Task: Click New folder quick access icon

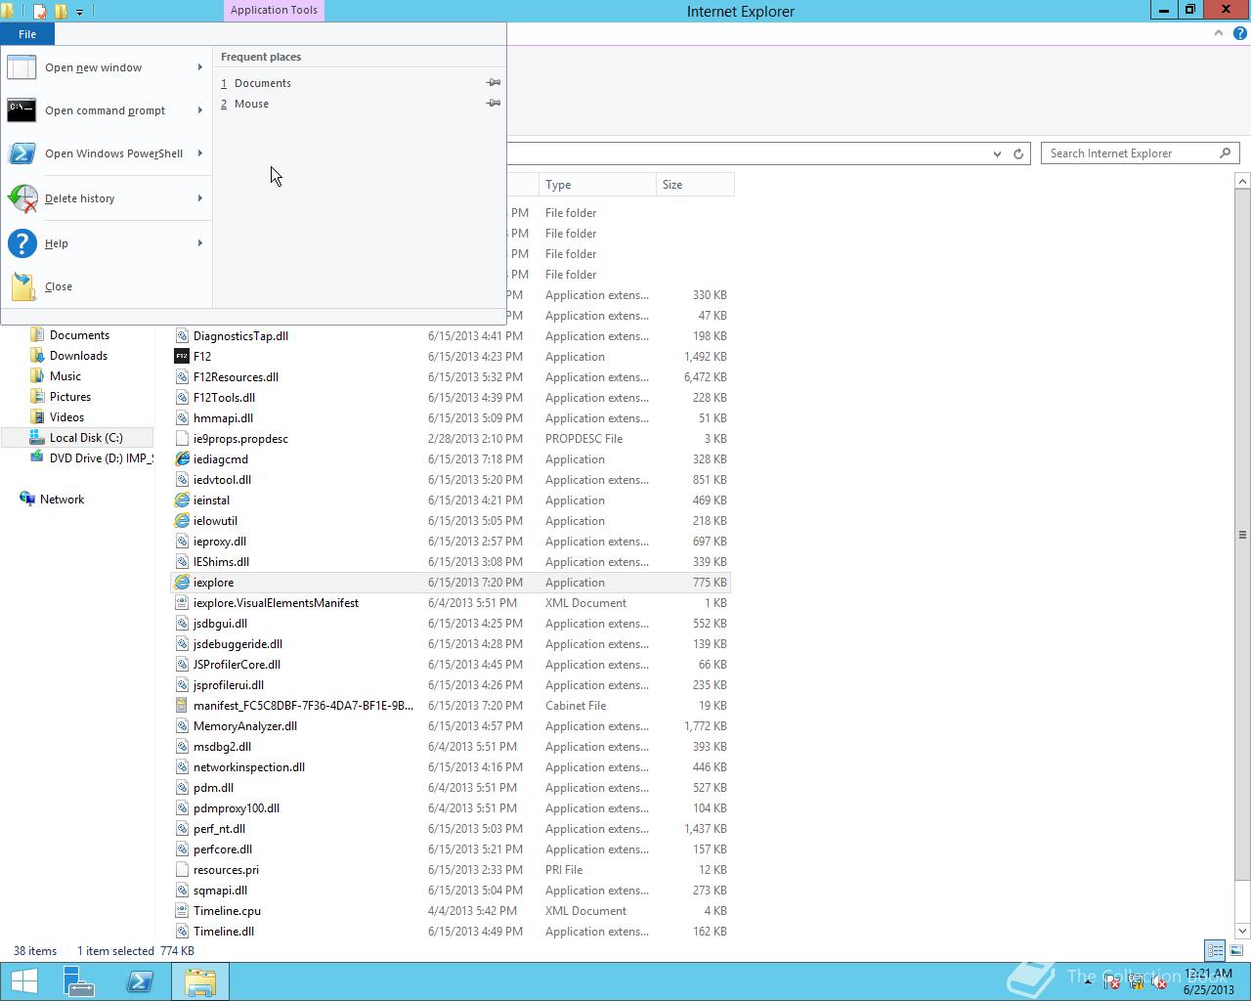Action: click(x=61, y=12)
